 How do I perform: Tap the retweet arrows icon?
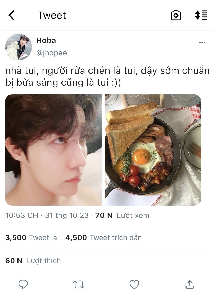pyautogui.click(x=79, y=285)
